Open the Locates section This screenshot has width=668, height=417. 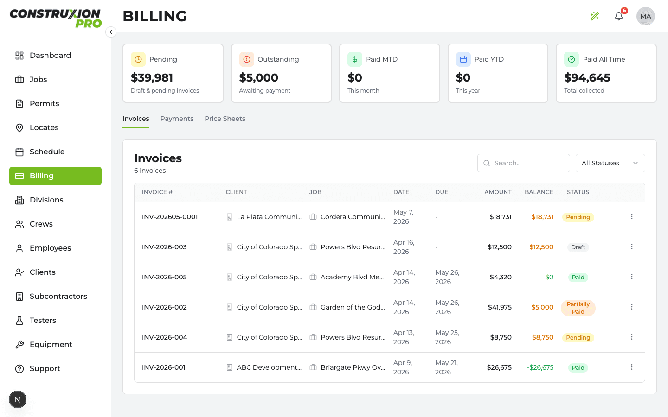click(x=55, y=128)
